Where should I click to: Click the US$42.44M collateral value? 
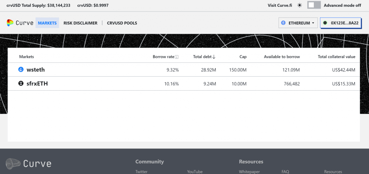(x=343, y=70)
